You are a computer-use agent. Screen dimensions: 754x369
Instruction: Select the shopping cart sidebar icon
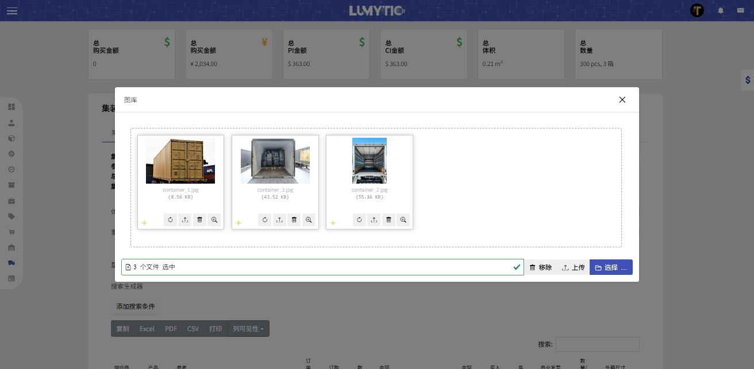pos(11,232)
